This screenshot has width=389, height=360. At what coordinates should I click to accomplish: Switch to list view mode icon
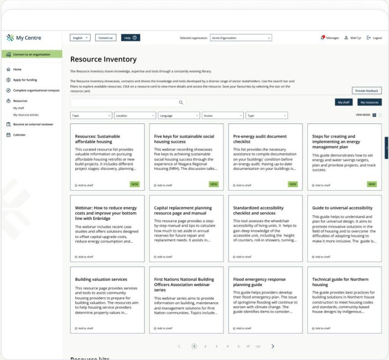pos(380,115)
